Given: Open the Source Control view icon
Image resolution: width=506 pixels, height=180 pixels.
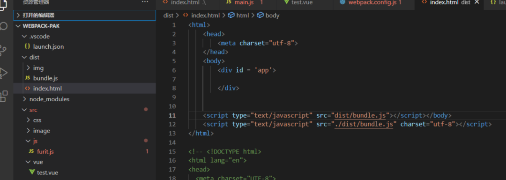Looking at the screenshot, I should [x=3, y=51].
